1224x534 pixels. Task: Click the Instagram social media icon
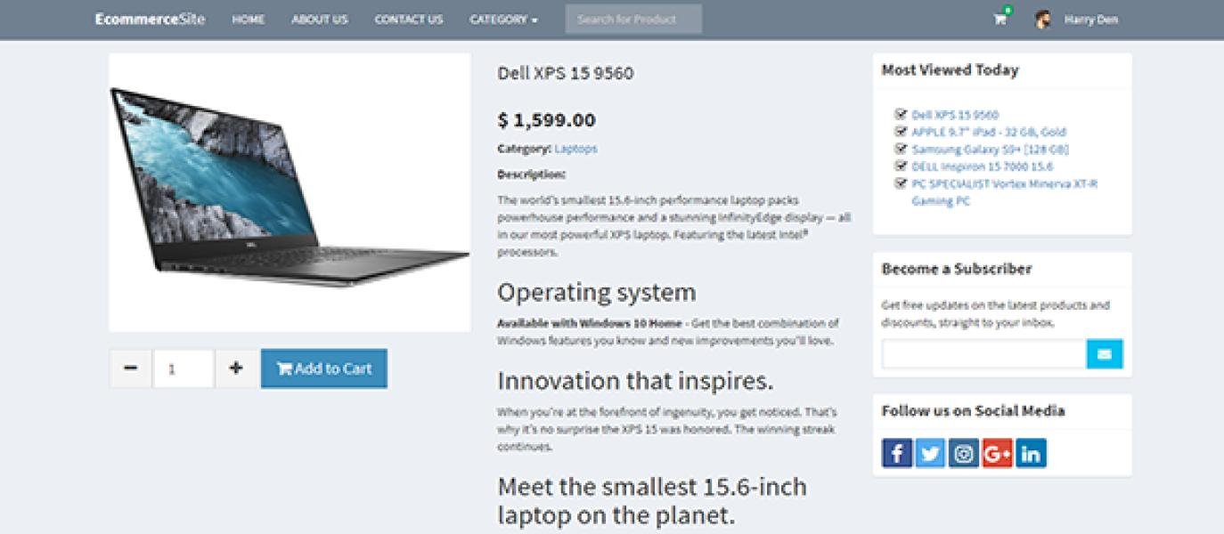pos(963,452)
